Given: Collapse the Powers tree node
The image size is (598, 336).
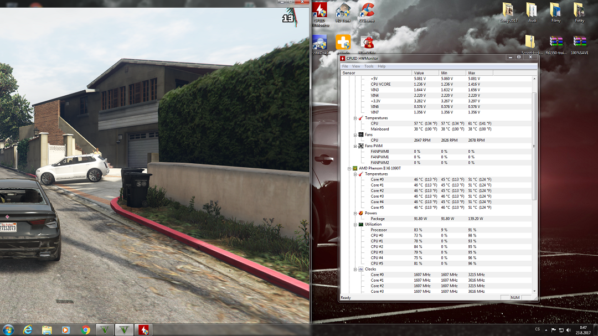Looking at the screenshot, I should point(355,214).
